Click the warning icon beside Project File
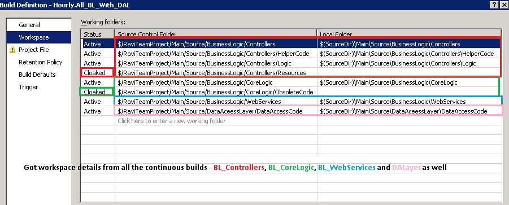 [12, 50]
